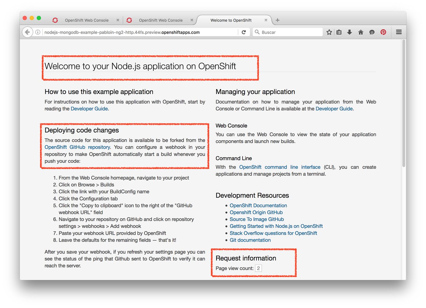426x308 pixels.
Task: Open the hamburger menu of the browser
Action: [399, 32]
